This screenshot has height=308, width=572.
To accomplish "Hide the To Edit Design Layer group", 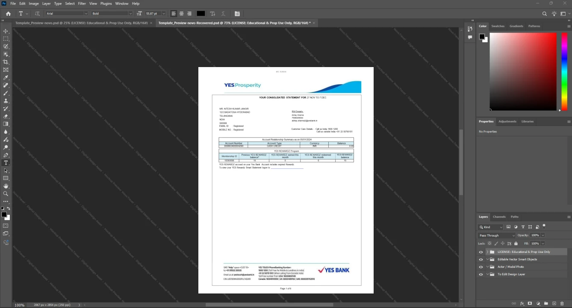I will pos(481,274).
